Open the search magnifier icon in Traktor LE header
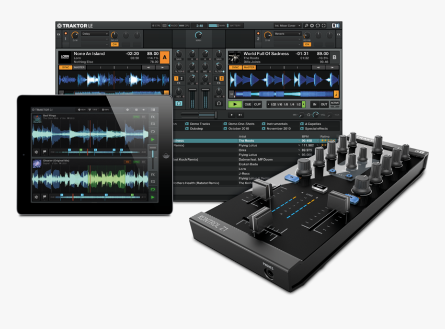 306,25
